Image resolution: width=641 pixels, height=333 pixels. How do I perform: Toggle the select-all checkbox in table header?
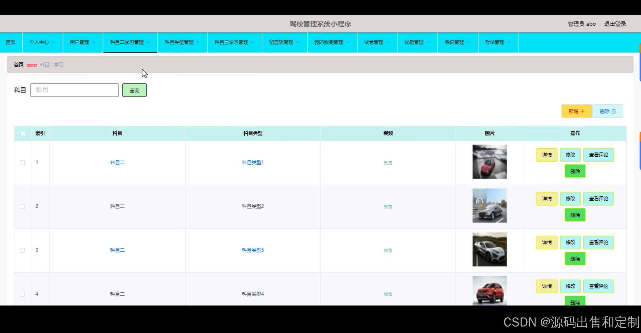click(23, 133)
